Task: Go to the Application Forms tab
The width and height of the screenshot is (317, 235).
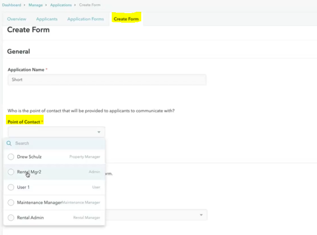Action: pyautogui.click(x=85, y=19)
